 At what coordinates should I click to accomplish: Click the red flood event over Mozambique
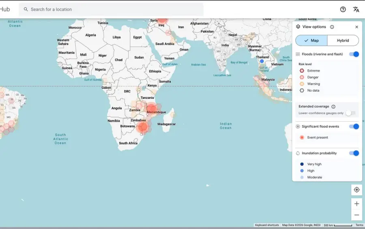pos(152,109)
